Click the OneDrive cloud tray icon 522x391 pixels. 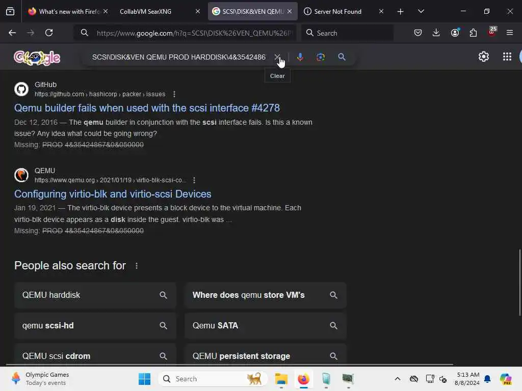click(414, 379)
